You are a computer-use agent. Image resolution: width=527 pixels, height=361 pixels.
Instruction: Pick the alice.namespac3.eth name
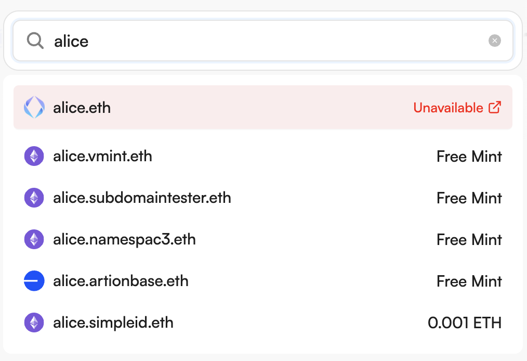[x=124, y=239]
